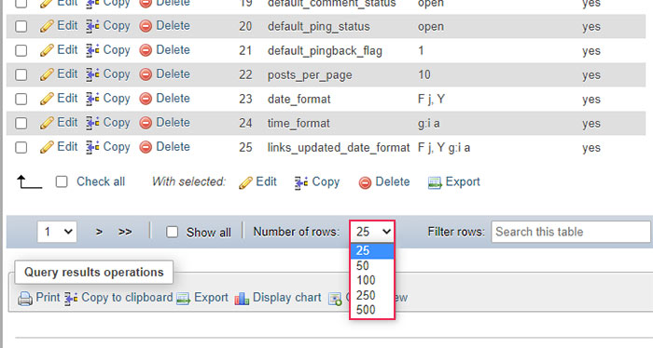The image size is (653, 348).
Task: Click posts_per_page value 10
Action: (x=424, y=74)
